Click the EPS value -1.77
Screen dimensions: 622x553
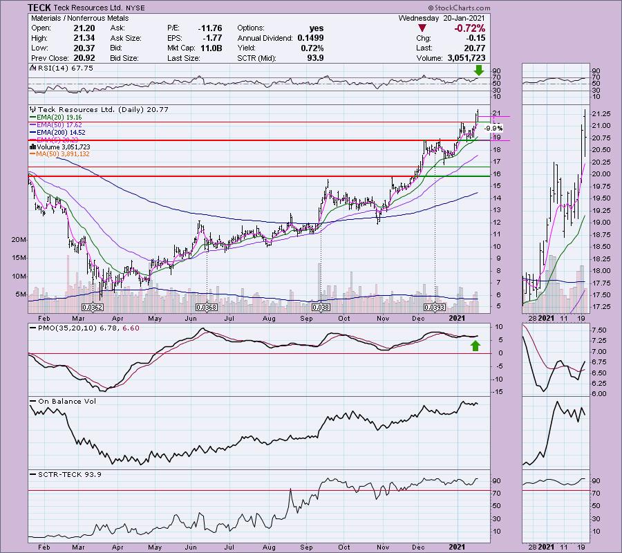213,38
